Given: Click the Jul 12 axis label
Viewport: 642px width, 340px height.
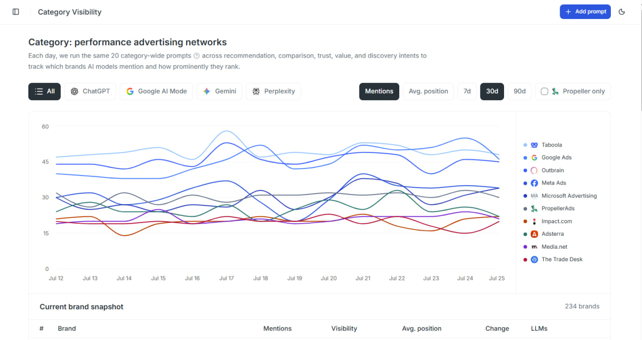Looking at the screenshot, I should tap(56, 278).
